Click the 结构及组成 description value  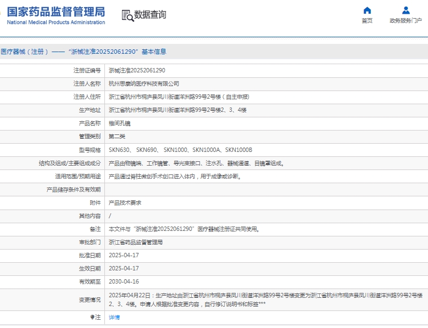click(x=196, y=163)
